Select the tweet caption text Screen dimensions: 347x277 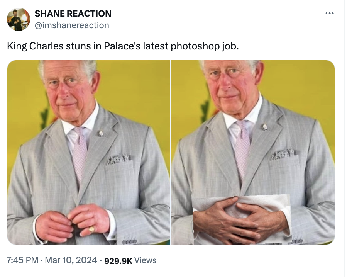[x=124, y=46]
